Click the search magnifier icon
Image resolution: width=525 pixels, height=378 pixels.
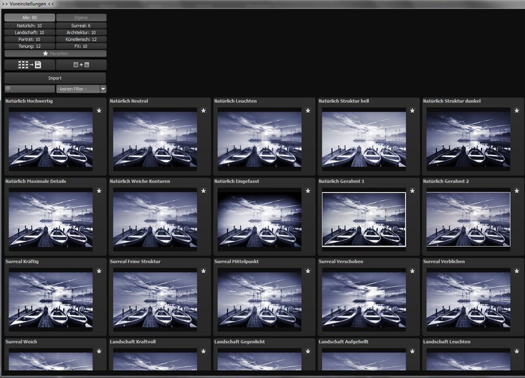point(9,89)
